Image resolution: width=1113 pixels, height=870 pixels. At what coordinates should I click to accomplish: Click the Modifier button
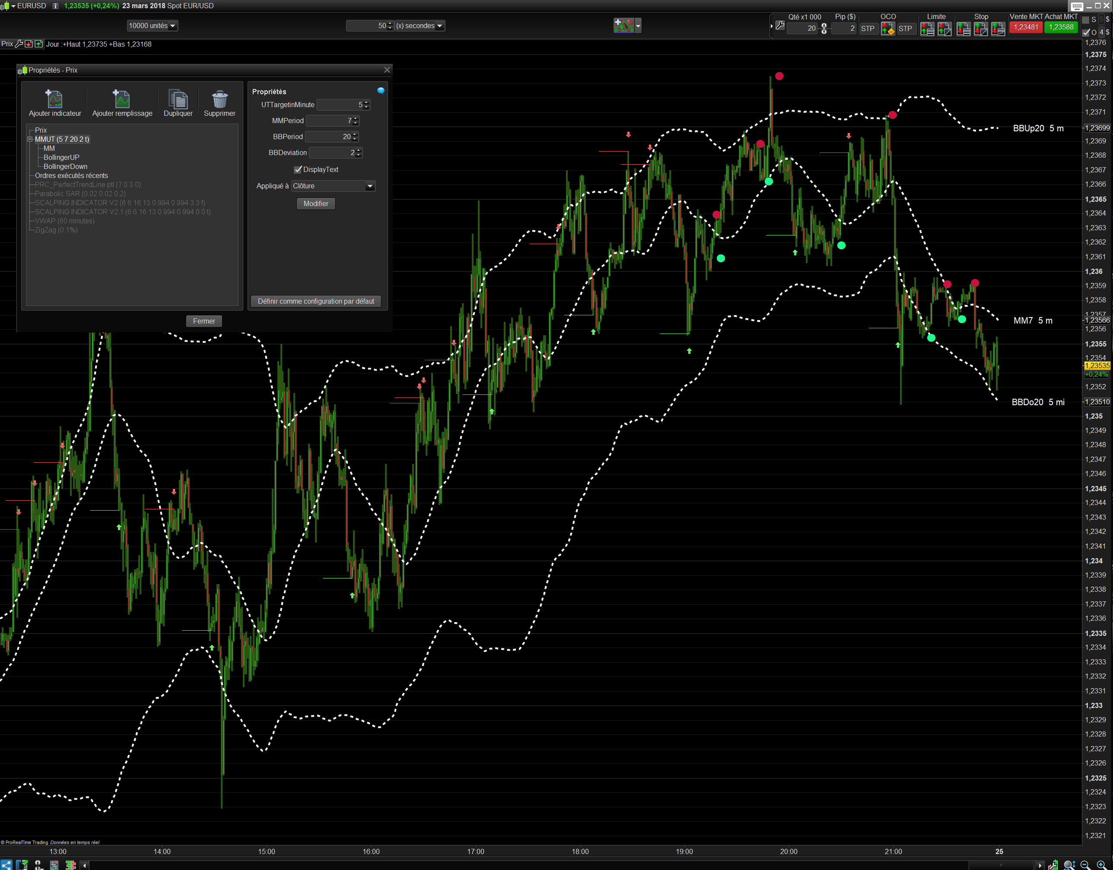pos(315,204)
